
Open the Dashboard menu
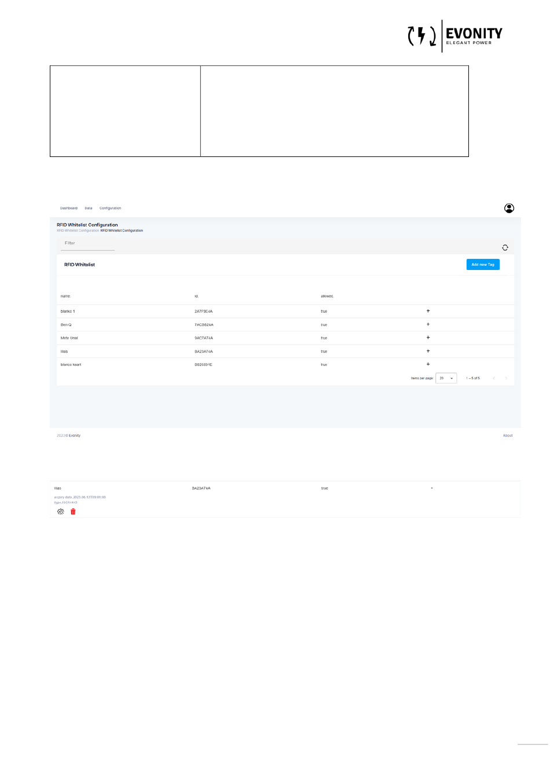coord(68,208)
